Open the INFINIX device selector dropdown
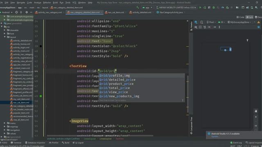Viewport: 262px width, 147px height. (x=176, y=7)
